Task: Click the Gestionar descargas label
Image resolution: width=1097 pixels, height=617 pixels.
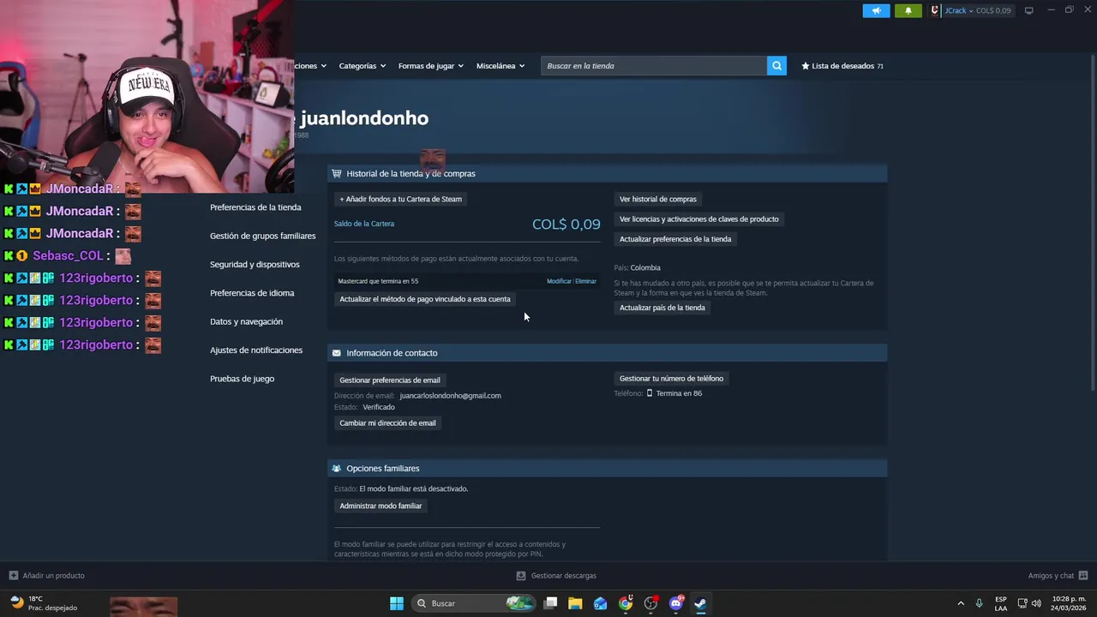Action: (563, 576)
